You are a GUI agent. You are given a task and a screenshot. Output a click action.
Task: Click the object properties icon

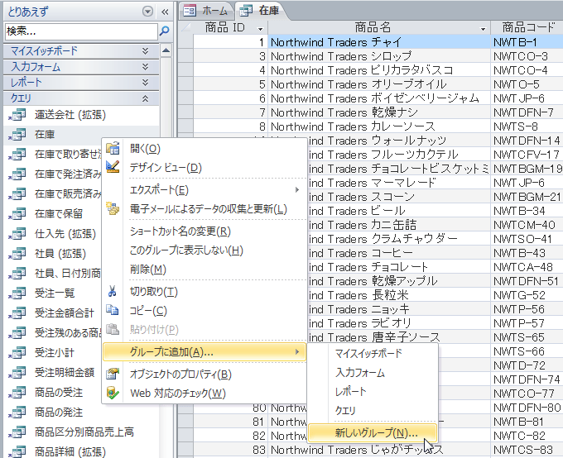(113, 374)
